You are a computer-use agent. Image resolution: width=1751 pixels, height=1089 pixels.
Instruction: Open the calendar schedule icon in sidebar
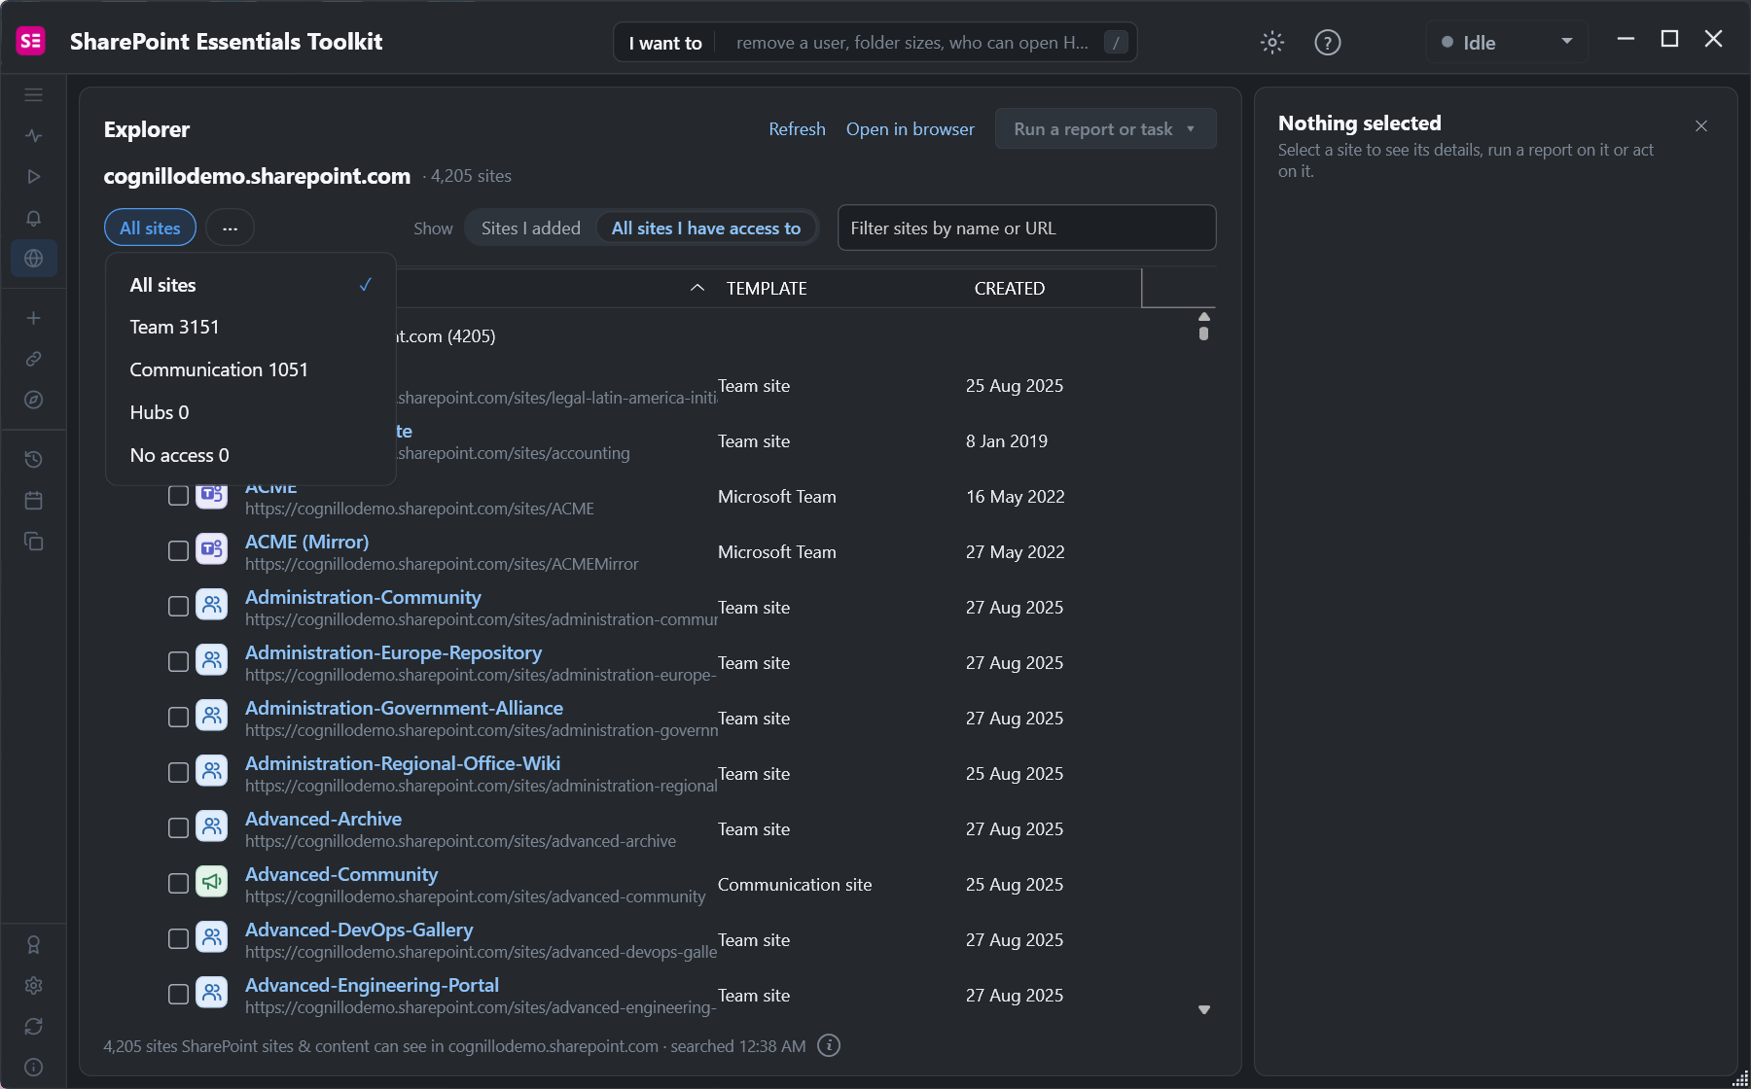(33, 500)
